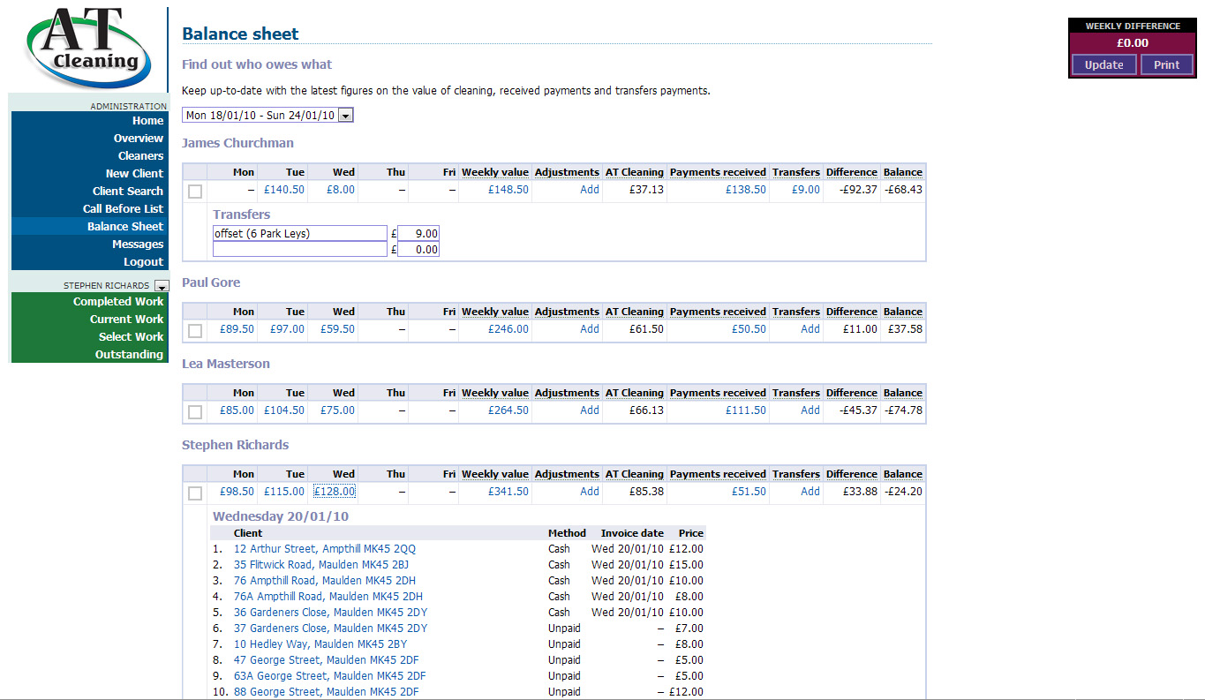Add a transfer for Lea Masterson
The width and height of the screenshot is (1205, 700).
click(x=810, y=410)
